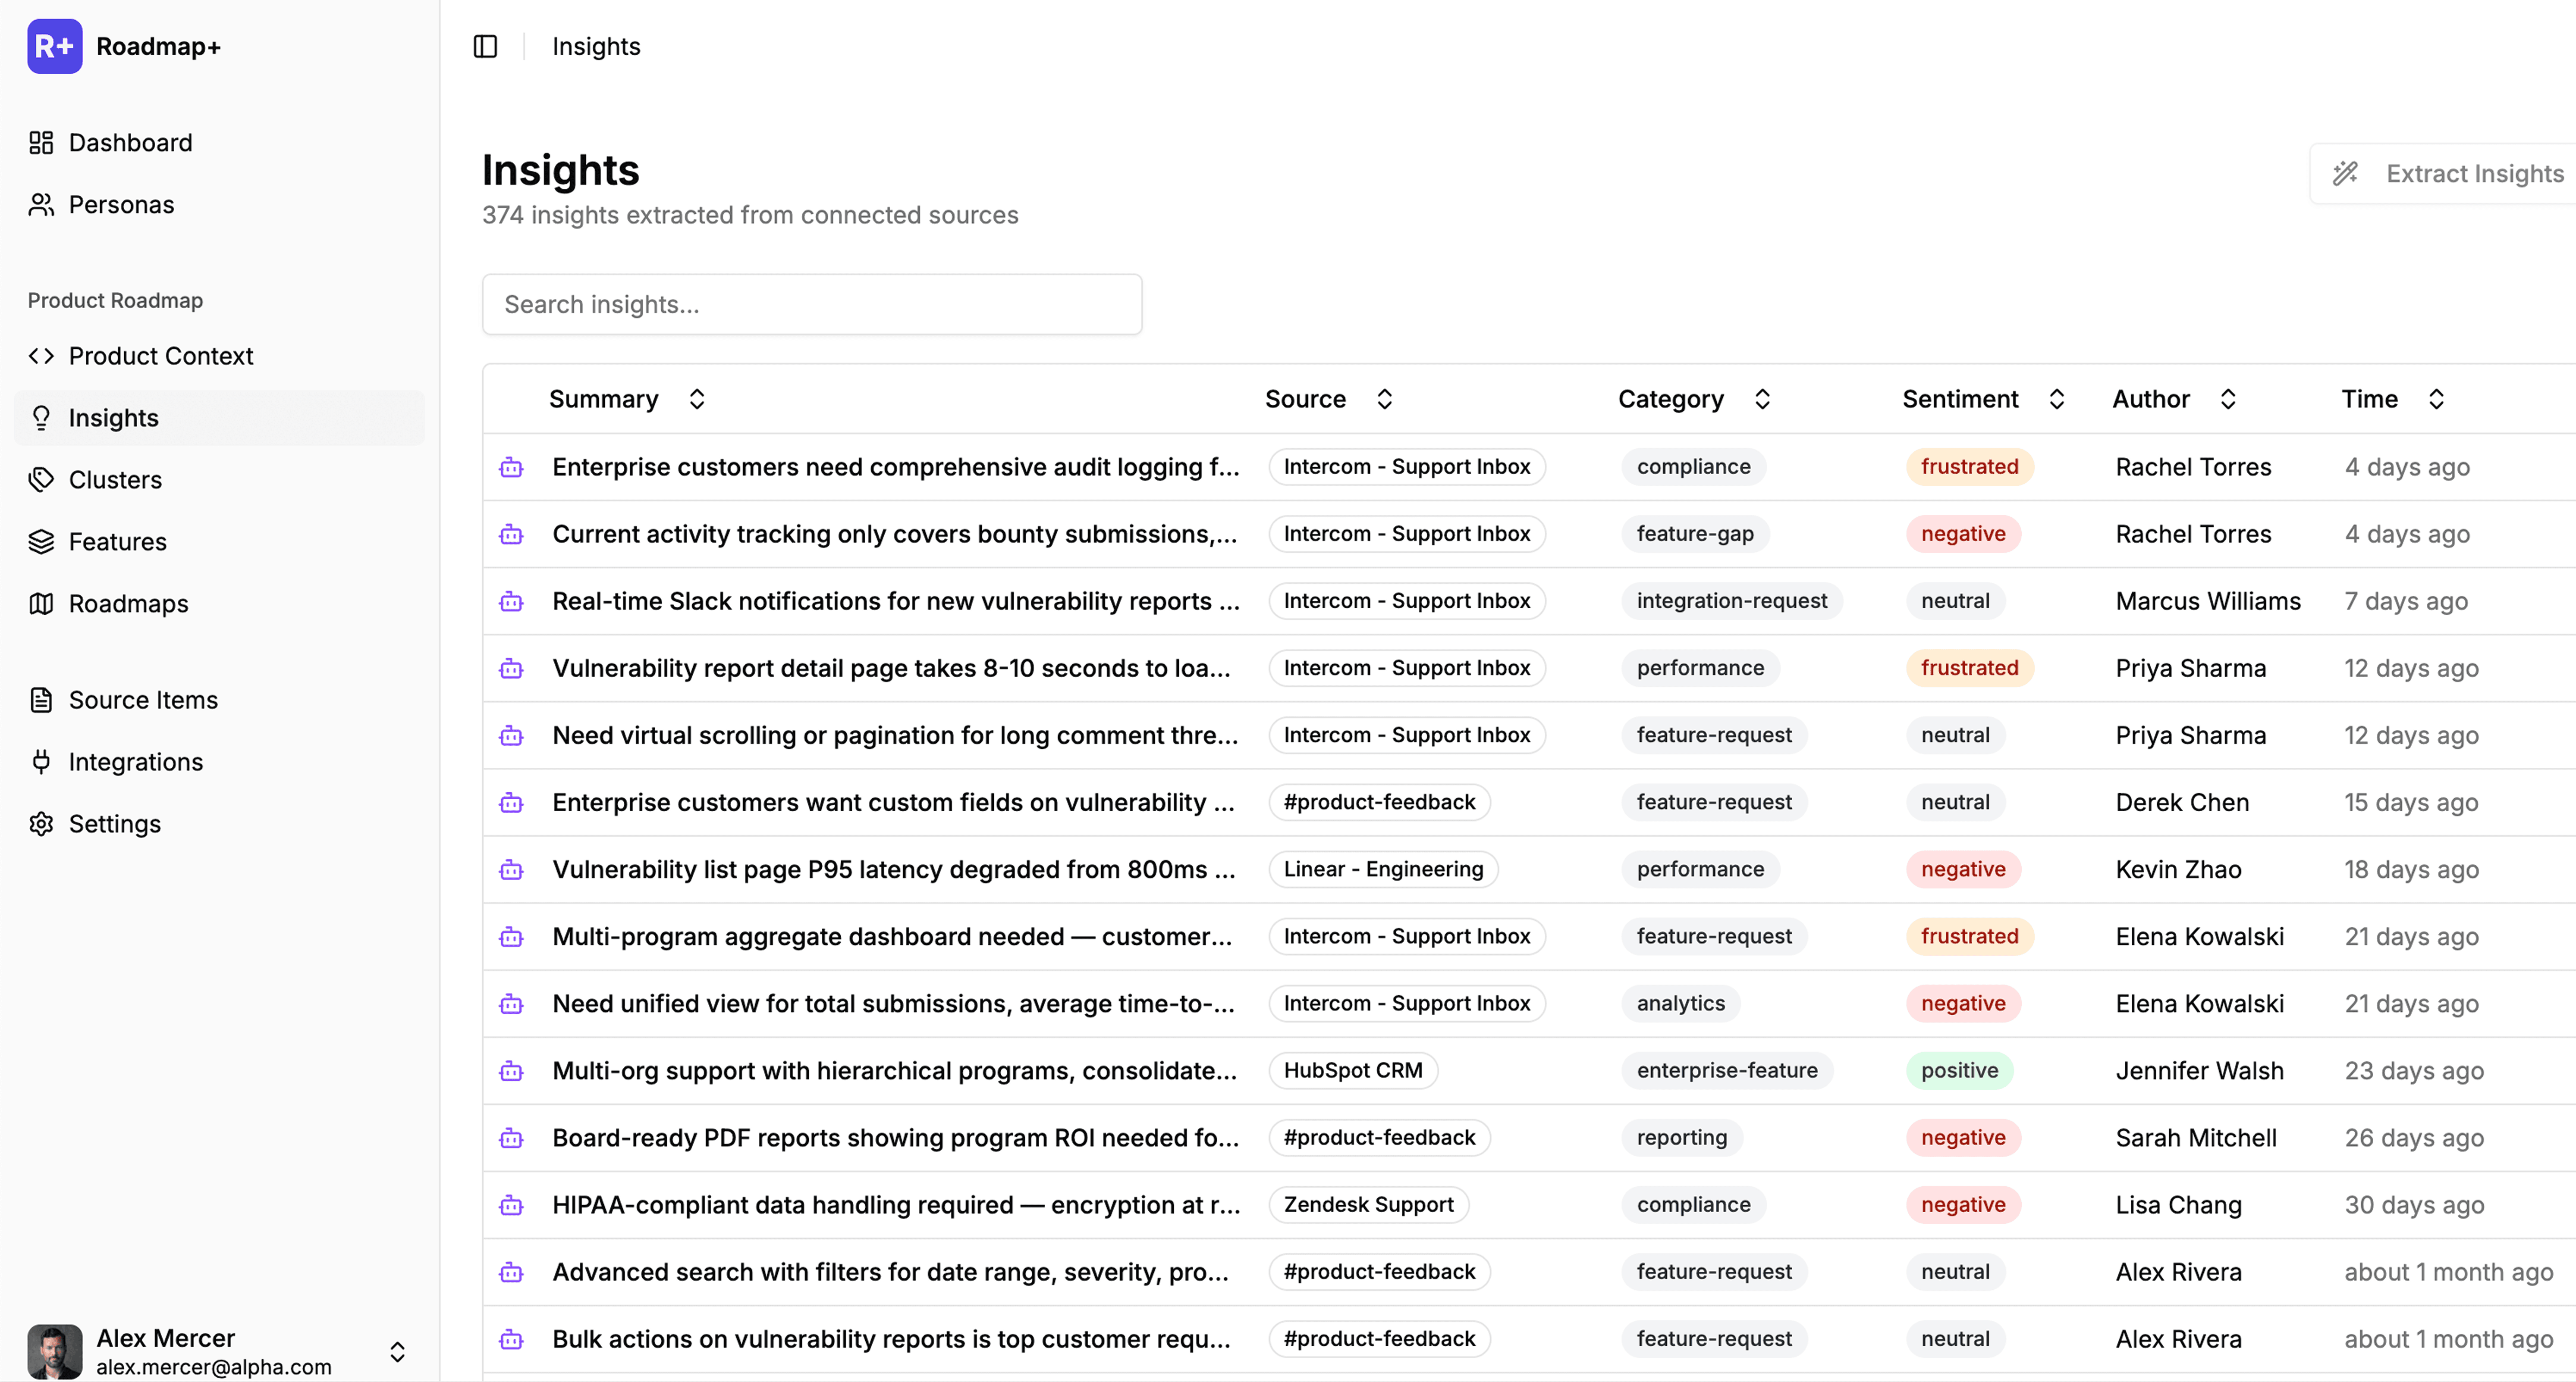Open Product Context from the sidebar

click(x=160, y=356)
